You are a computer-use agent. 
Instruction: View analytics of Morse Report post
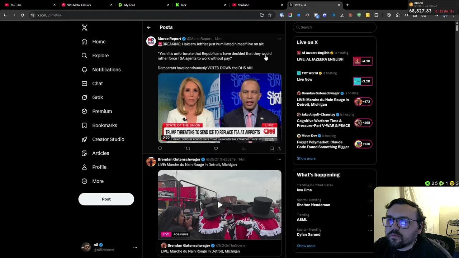point(244,148)
